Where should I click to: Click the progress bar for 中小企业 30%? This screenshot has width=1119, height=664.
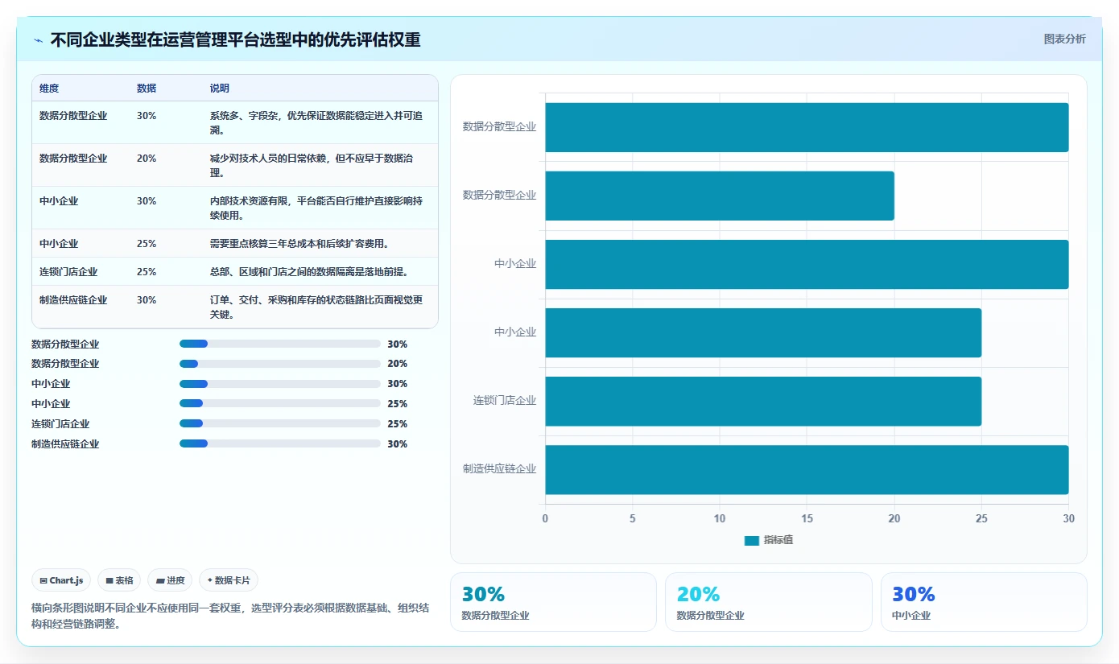click(280, 384)
